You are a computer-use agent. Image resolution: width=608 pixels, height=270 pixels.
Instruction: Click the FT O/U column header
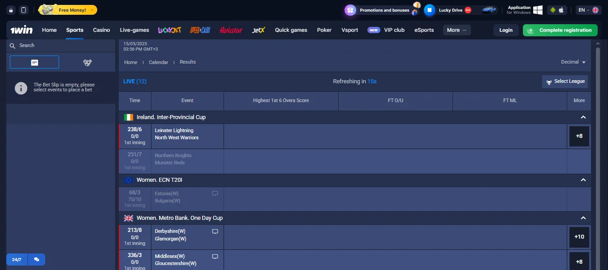396,101
